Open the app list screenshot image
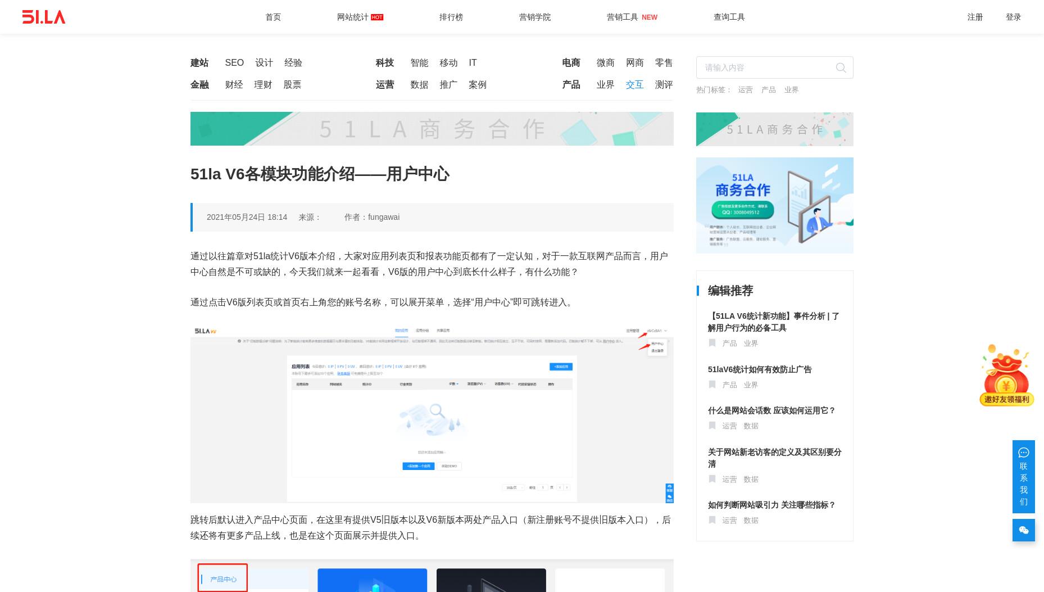Viewport: 1044px width, 592px height. click(x=432, y=414)
